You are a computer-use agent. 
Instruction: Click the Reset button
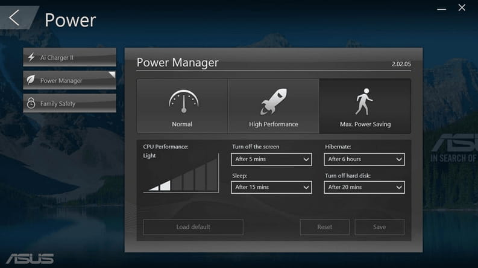coord(325,227)
